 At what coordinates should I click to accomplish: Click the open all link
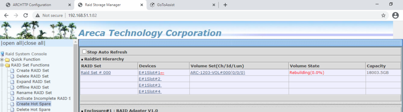click(x=12, y=43)
